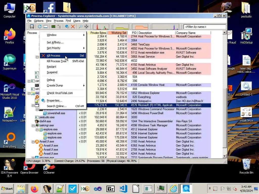The image size is (259, 194).
Task: Select Restart from the context menu
Action: tap(63, 67)
